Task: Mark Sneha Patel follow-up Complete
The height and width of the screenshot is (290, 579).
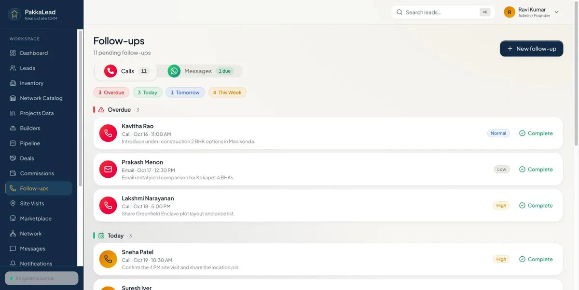Action: (536, 259)
